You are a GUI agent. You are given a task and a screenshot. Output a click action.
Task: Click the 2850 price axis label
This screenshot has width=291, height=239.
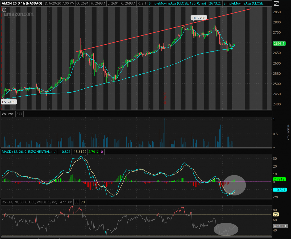pos(277,12)
